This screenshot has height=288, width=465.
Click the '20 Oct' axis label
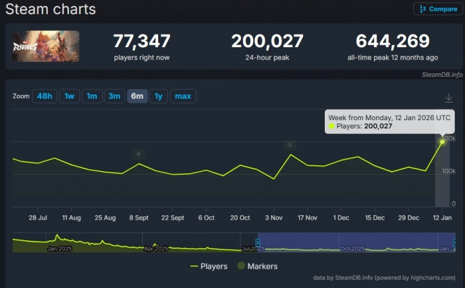[240, 218]
